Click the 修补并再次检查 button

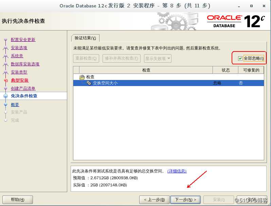tap(122, 58)
